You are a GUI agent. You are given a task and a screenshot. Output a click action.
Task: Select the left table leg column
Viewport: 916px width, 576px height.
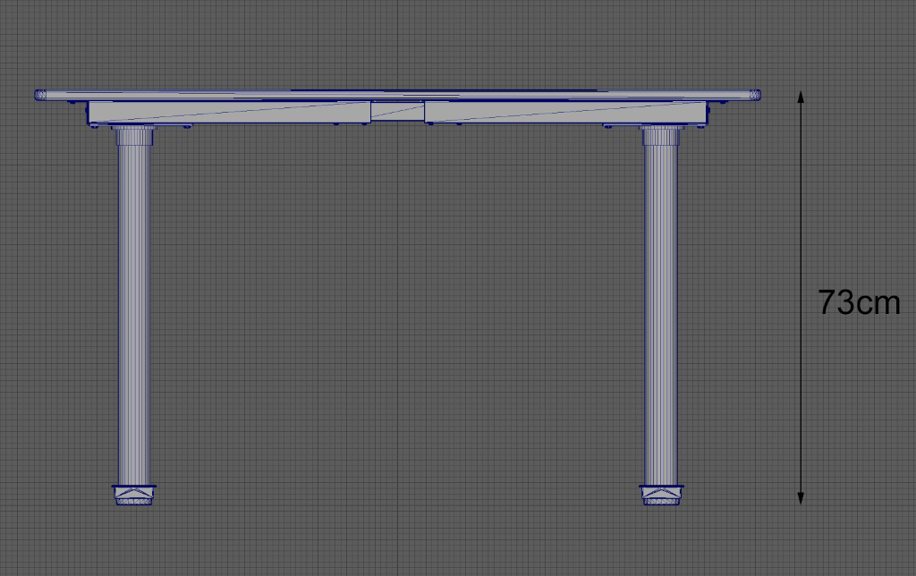pyautogui.click(x=132, y=313)
